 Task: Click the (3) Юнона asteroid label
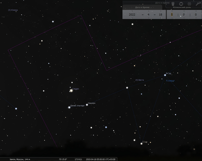[x=13, y=10]
